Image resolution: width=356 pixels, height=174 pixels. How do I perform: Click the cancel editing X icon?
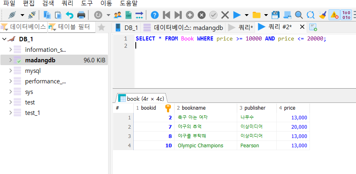(x=225, y=15)
